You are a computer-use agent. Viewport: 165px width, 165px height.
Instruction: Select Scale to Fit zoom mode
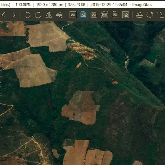pyautogui.click(x=105, y=15)
